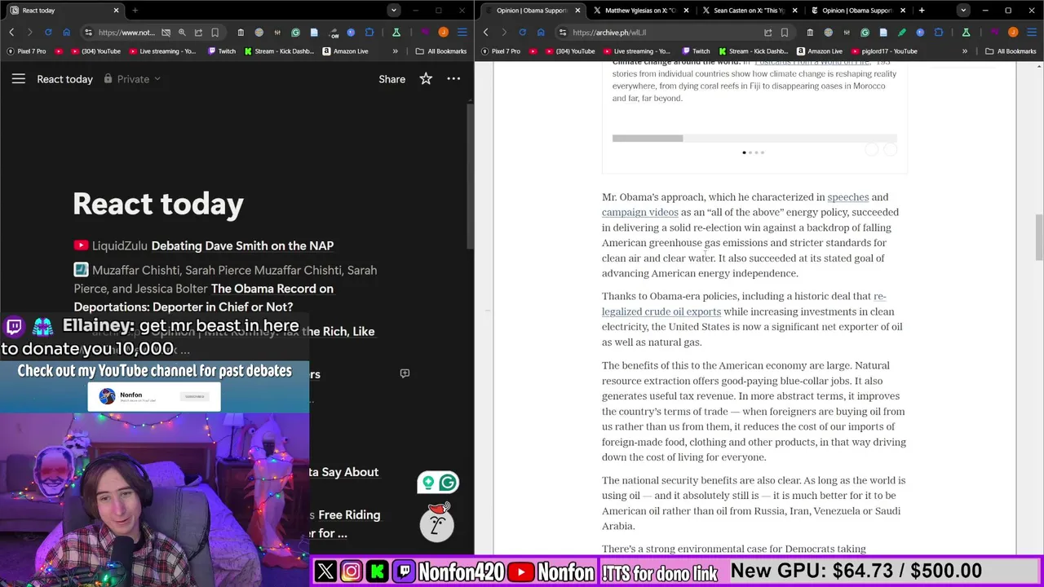Follow the speeches link in article

[x=848, y=197]
